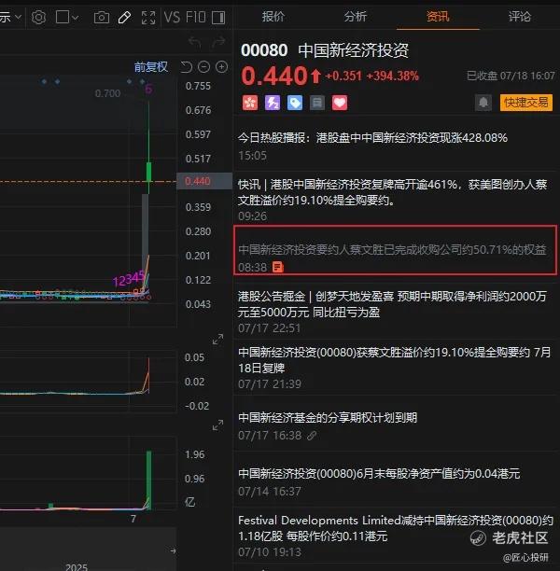Open news Festival Developments Limited减持

coord(396,528)
